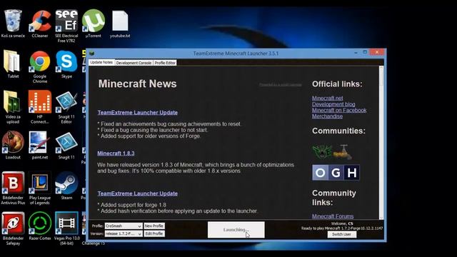Click the news pane vertical scrollbar
The height and width of the screenshot is (257, 457).
coord(381,143)
